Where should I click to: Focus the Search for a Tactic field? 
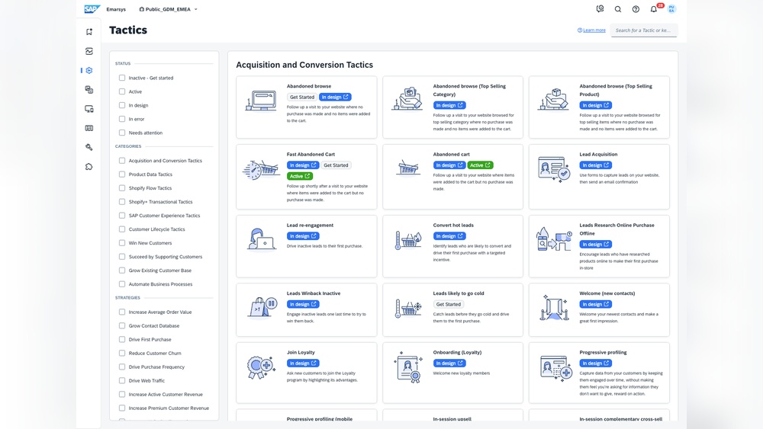click(643, 30)
